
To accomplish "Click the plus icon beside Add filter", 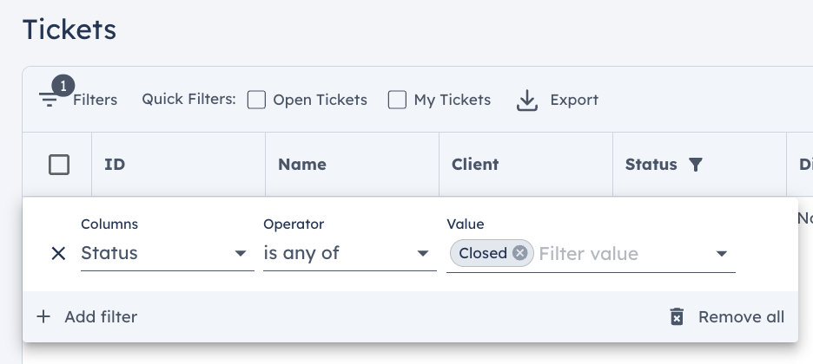I will (x=43, y=316).
